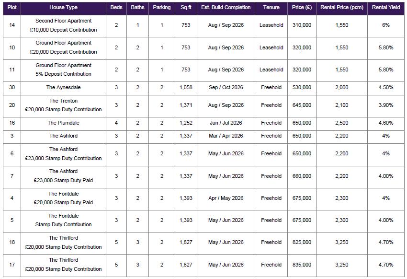Select the 1,058 sq ft cell
The width and height of the screenshot is (407, 279).
186,88
